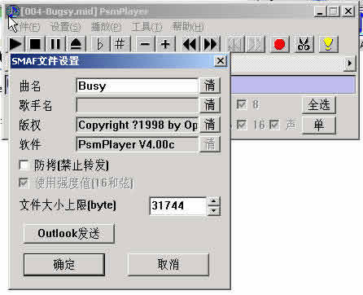Open a file with the Eject icon
The width and height of the screenshot is (363, 295).
pyautogui.click(x=76, y=44)
